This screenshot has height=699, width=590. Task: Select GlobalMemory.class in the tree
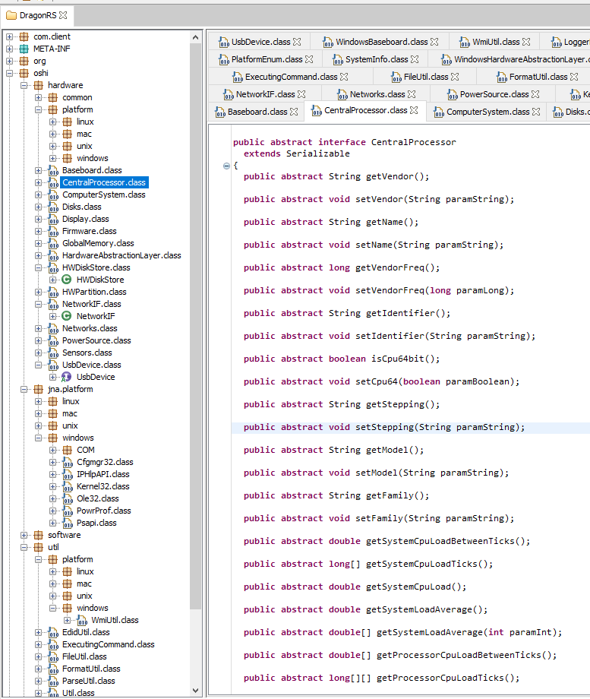pyautogui.click(x=98, y=243)
